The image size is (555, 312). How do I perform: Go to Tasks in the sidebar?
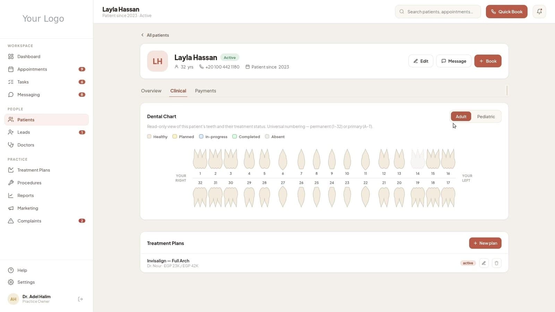[46, 82]
